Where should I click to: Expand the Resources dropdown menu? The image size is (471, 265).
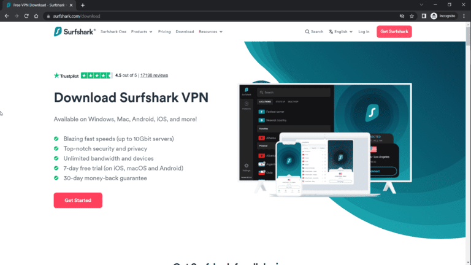click(210, 31)
